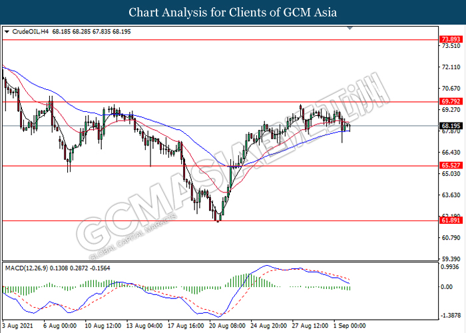Click the 0.9936 MACD axis value
Viewport: 466px width, 333px height.
[x=450, y=266]
